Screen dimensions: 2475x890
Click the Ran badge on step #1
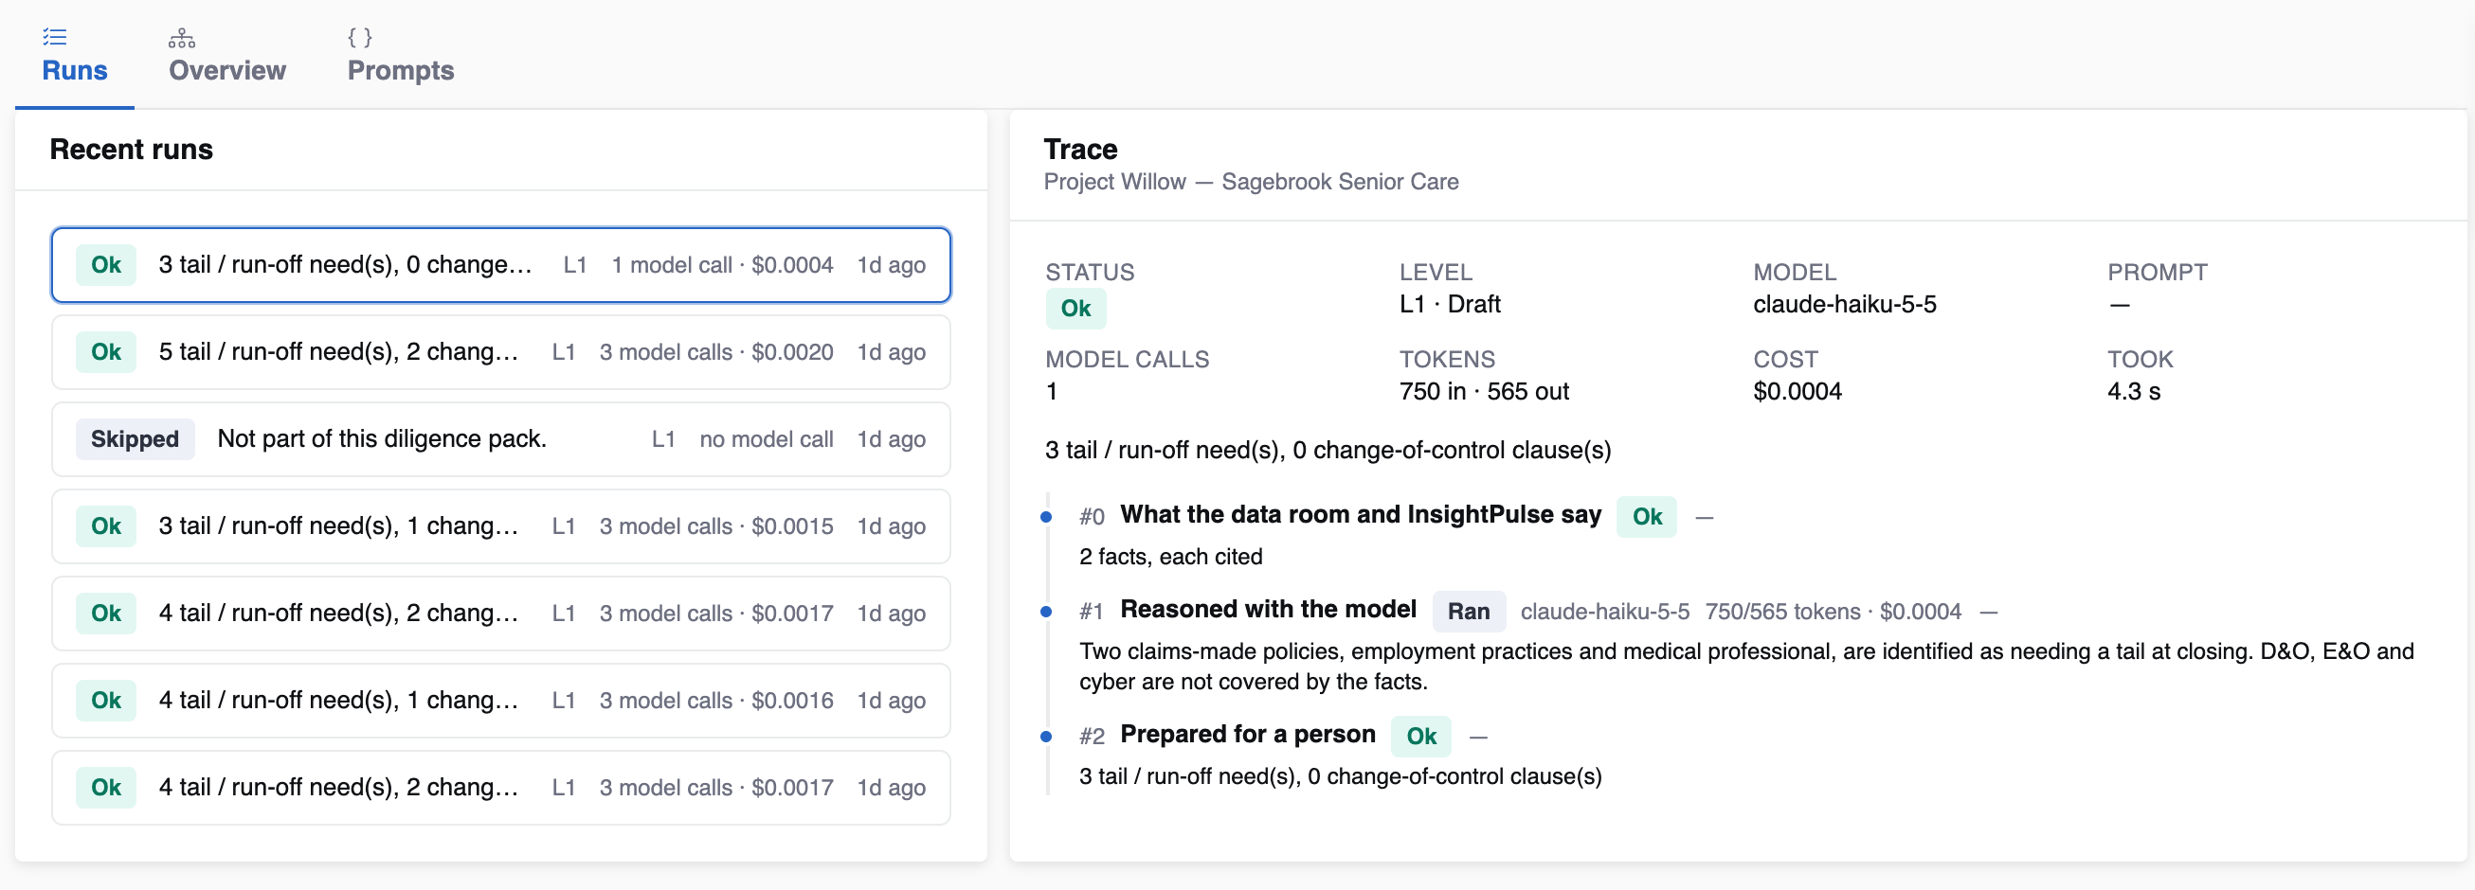(x=1468, y=613)
